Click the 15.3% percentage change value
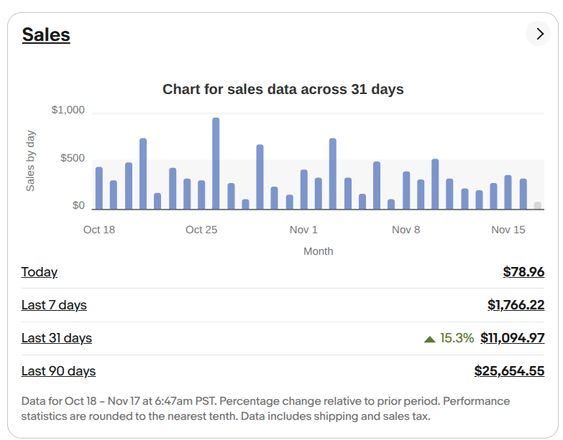Image resolution: width=563 pixels, height=440 pixels. (457, 338)
